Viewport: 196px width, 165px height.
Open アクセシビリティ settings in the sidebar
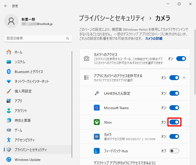38,140
